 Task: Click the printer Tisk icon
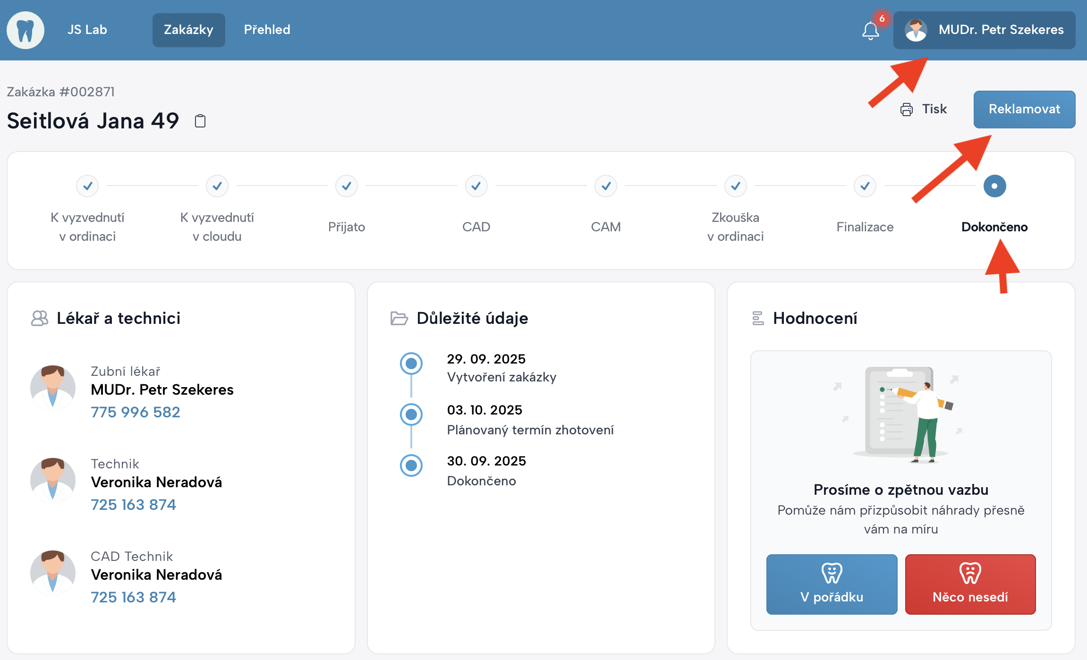click(x=906, y=110)
